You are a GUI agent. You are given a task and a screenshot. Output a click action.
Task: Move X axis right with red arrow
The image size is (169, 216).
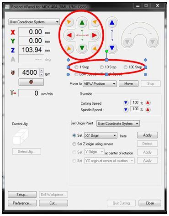(95, 35)
